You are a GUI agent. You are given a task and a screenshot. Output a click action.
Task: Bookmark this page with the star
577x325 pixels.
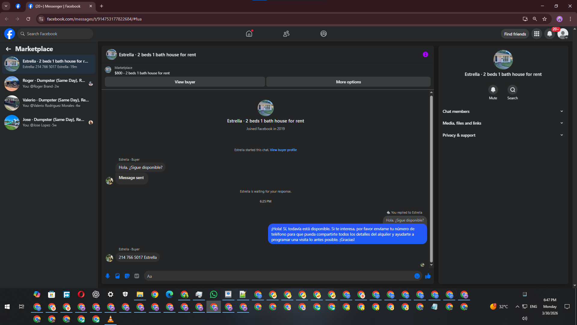pos(545,19)
